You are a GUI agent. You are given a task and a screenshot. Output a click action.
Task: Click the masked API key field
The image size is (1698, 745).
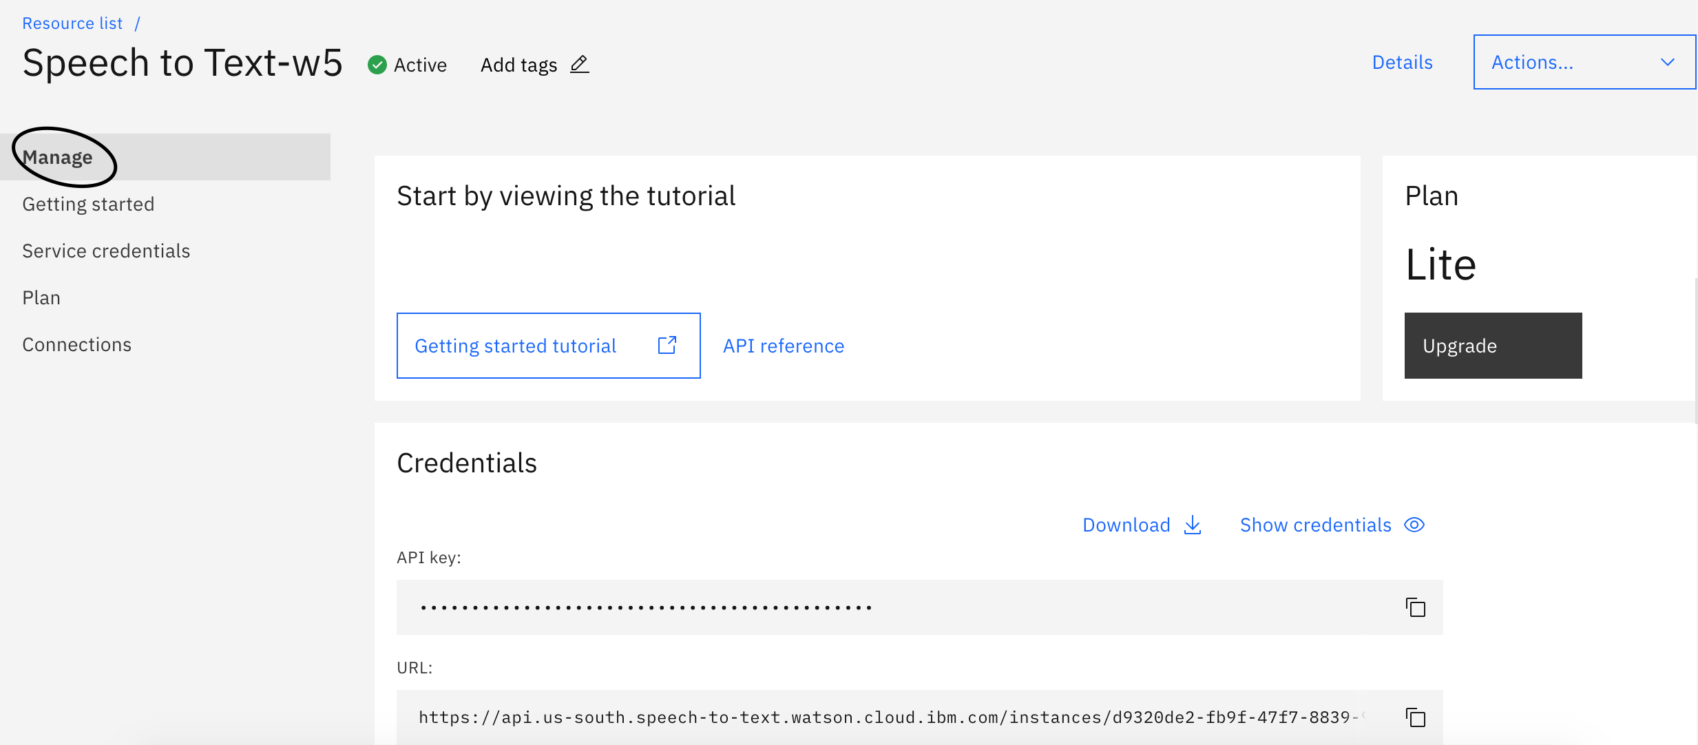(895, 607)
